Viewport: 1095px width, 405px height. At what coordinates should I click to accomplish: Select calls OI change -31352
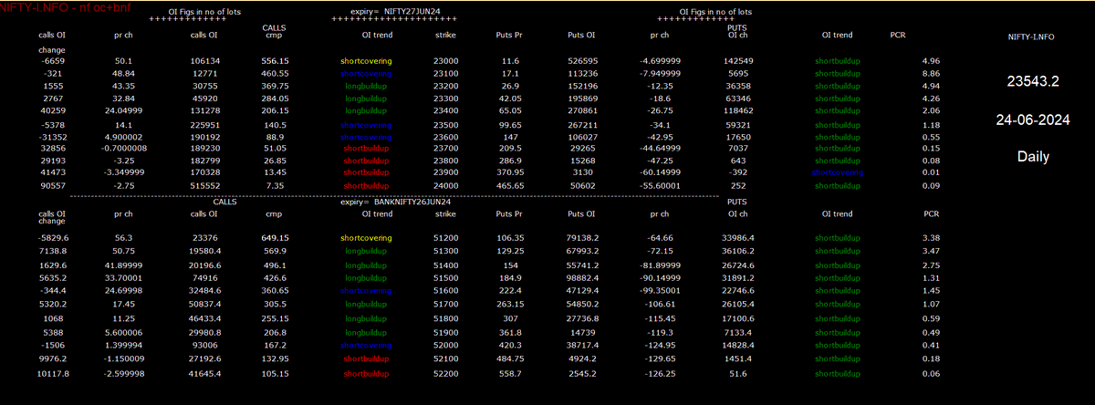pos(52,137)
